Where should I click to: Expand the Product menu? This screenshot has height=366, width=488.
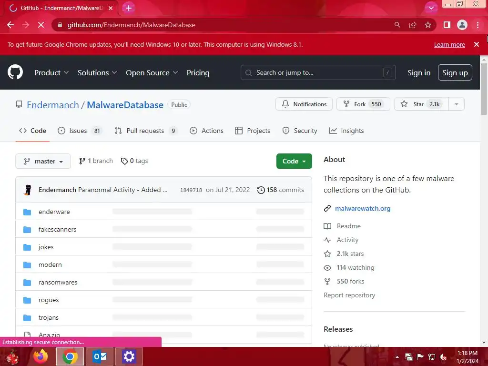pos(51,72)
